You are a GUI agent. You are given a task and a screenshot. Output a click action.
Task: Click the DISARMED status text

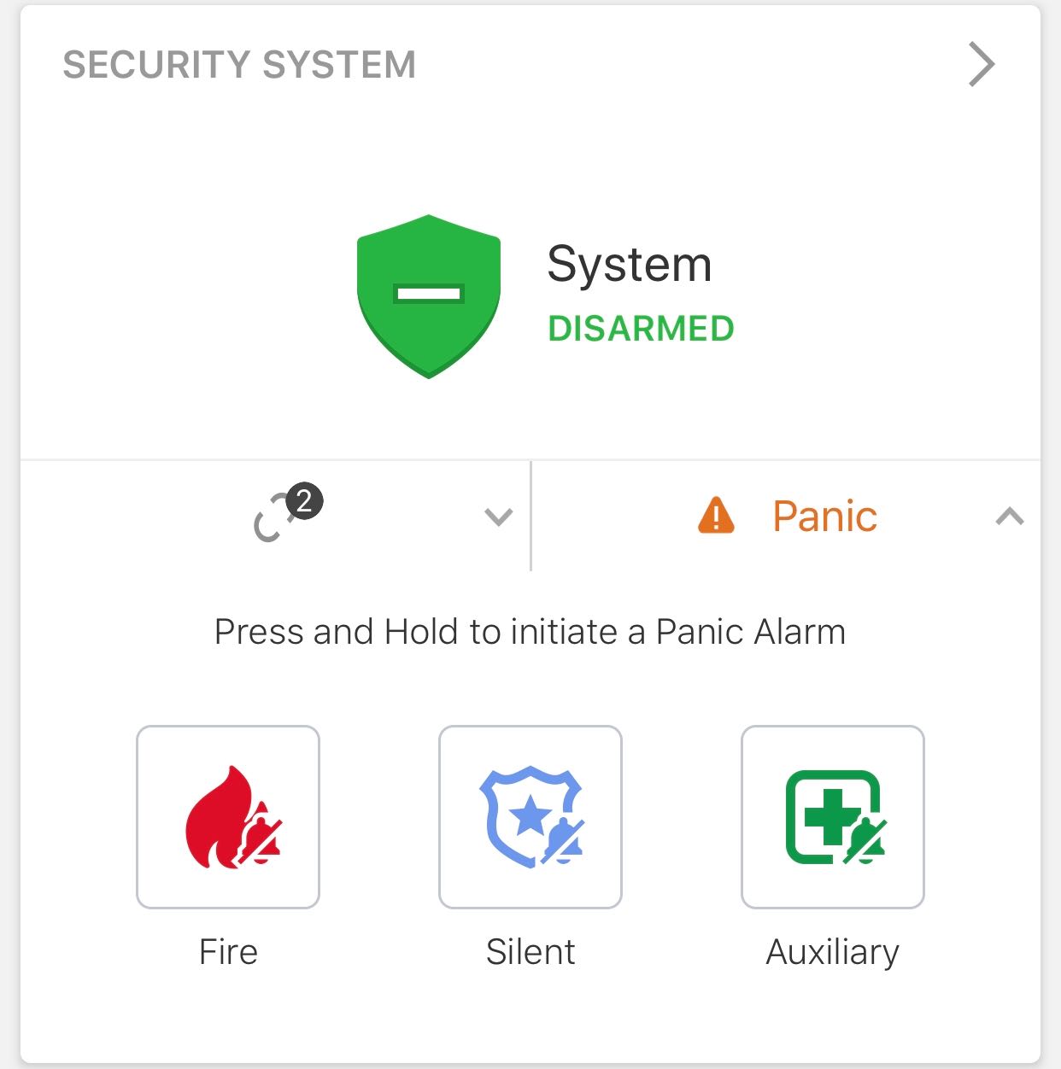641,329
